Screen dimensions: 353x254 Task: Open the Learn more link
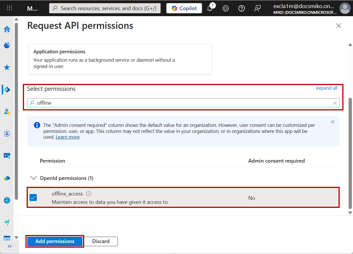pos(67,137)
